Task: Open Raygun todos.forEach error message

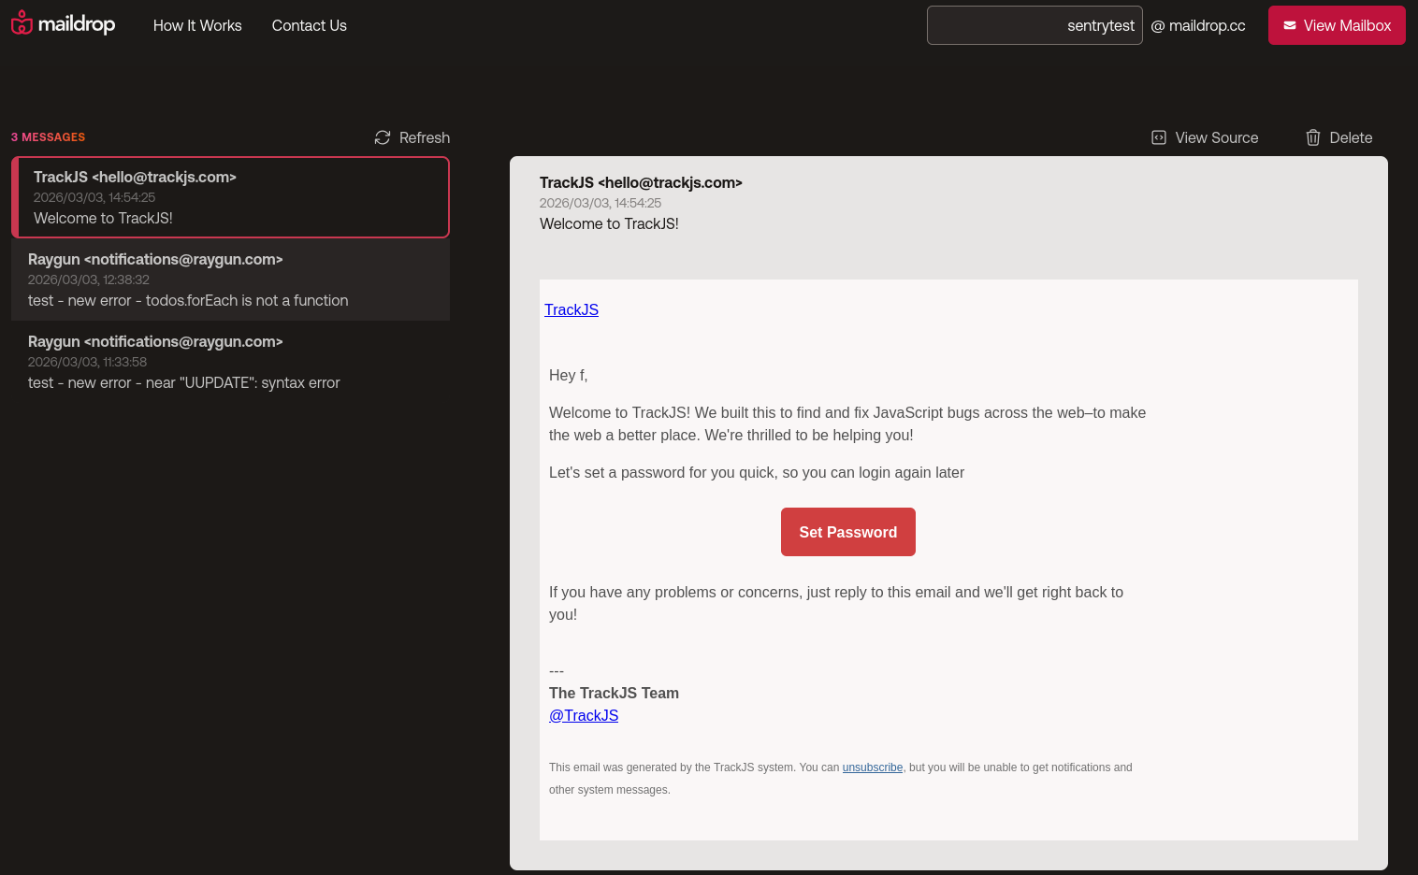Action: coord(230,280)
